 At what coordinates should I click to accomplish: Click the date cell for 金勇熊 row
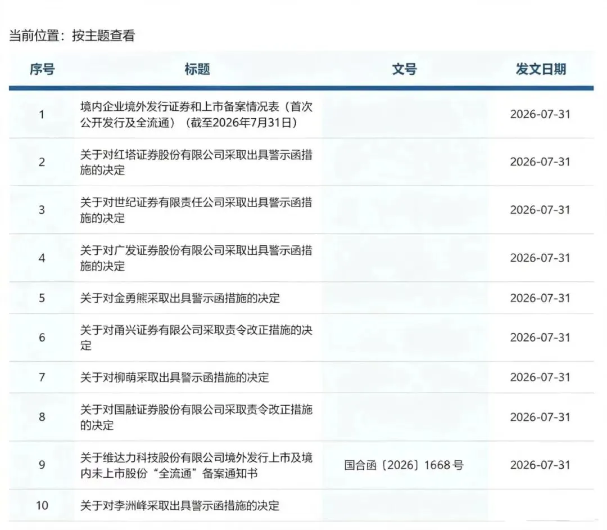(541, 298)
